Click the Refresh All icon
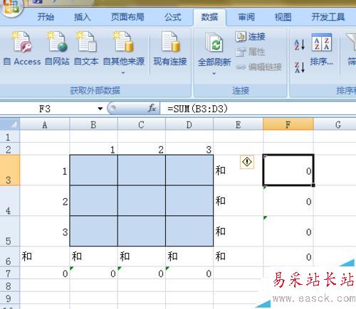 coord(214,43)
